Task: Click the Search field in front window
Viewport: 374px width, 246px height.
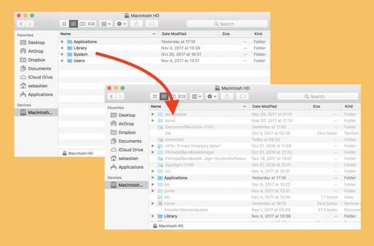Action: tap(318, 97)
